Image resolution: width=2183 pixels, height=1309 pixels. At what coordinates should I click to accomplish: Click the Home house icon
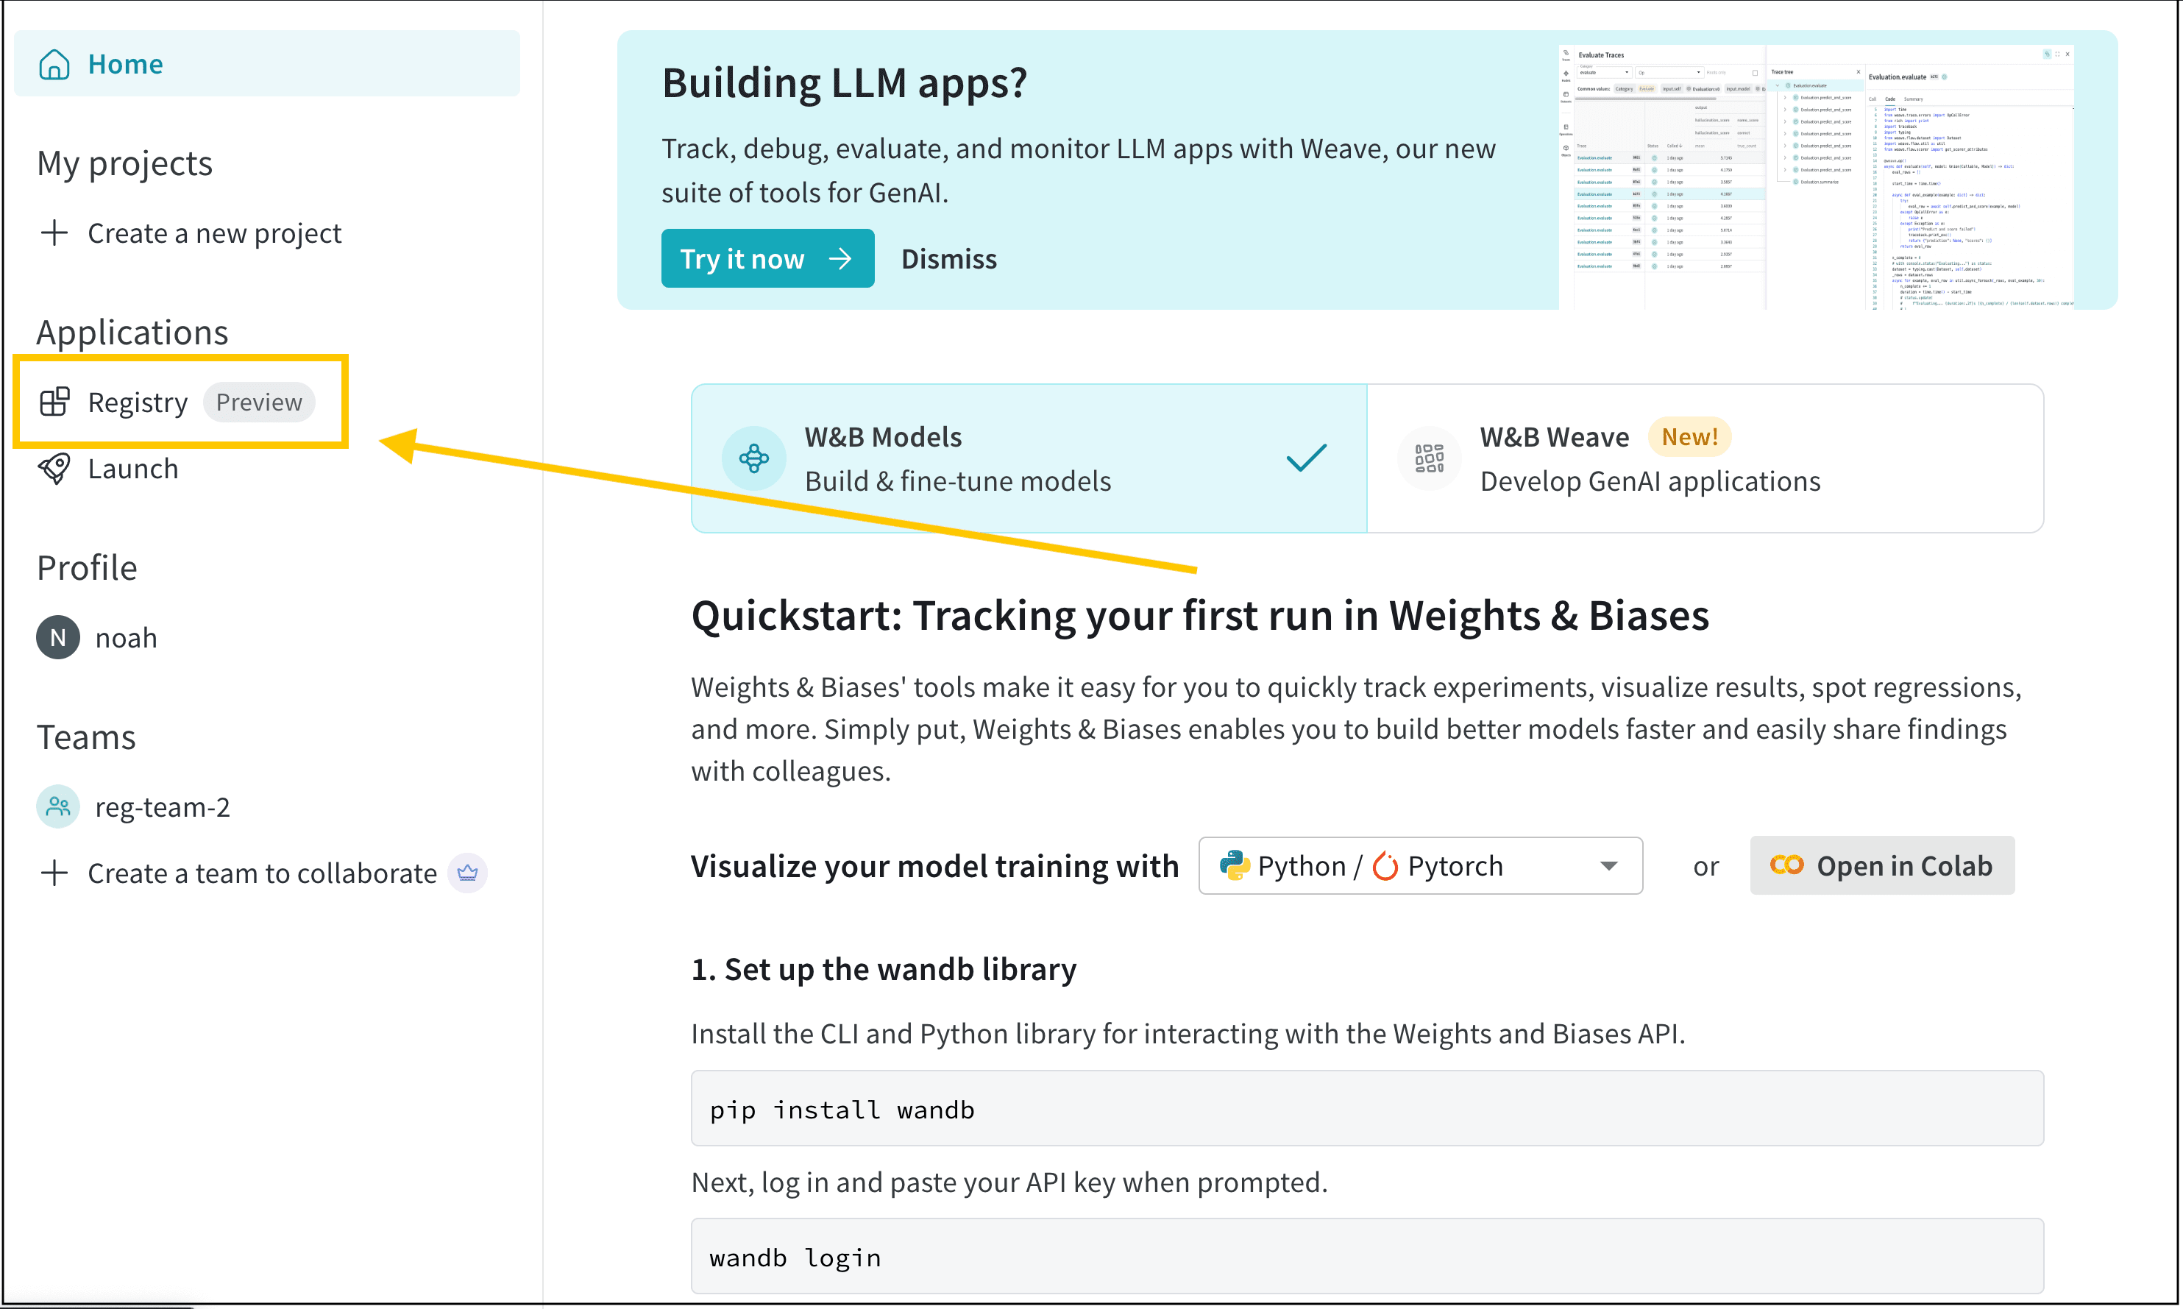click(x=54, y=65)
